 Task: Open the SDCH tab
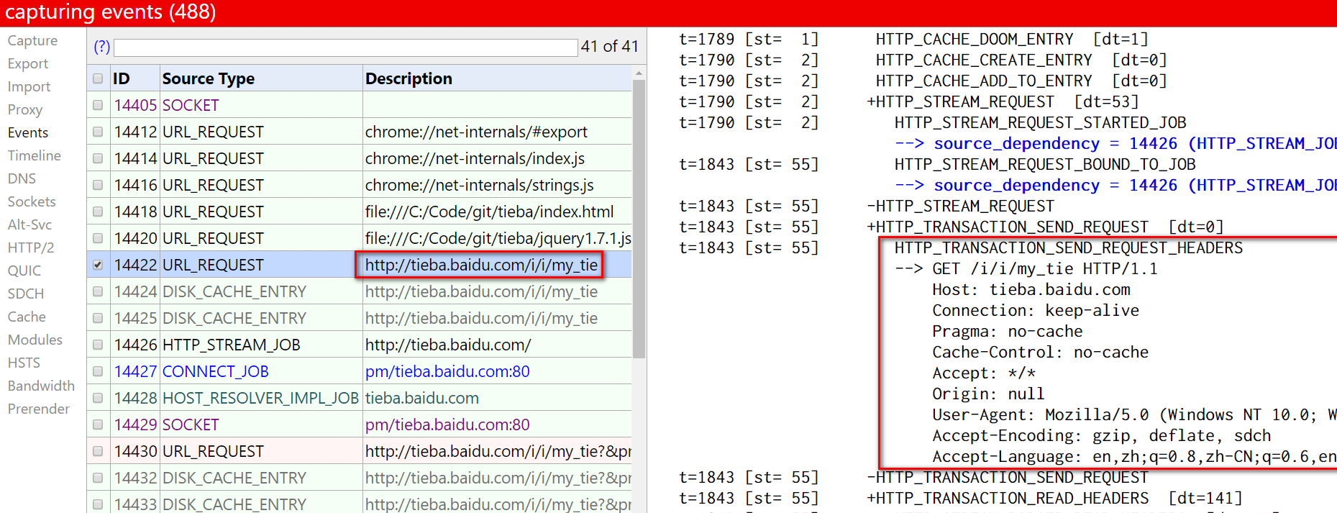click(26, 294)
